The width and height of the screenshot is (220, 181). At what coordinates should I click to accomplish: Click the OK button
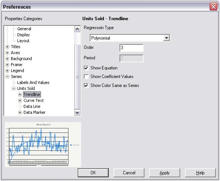point(93,173)
